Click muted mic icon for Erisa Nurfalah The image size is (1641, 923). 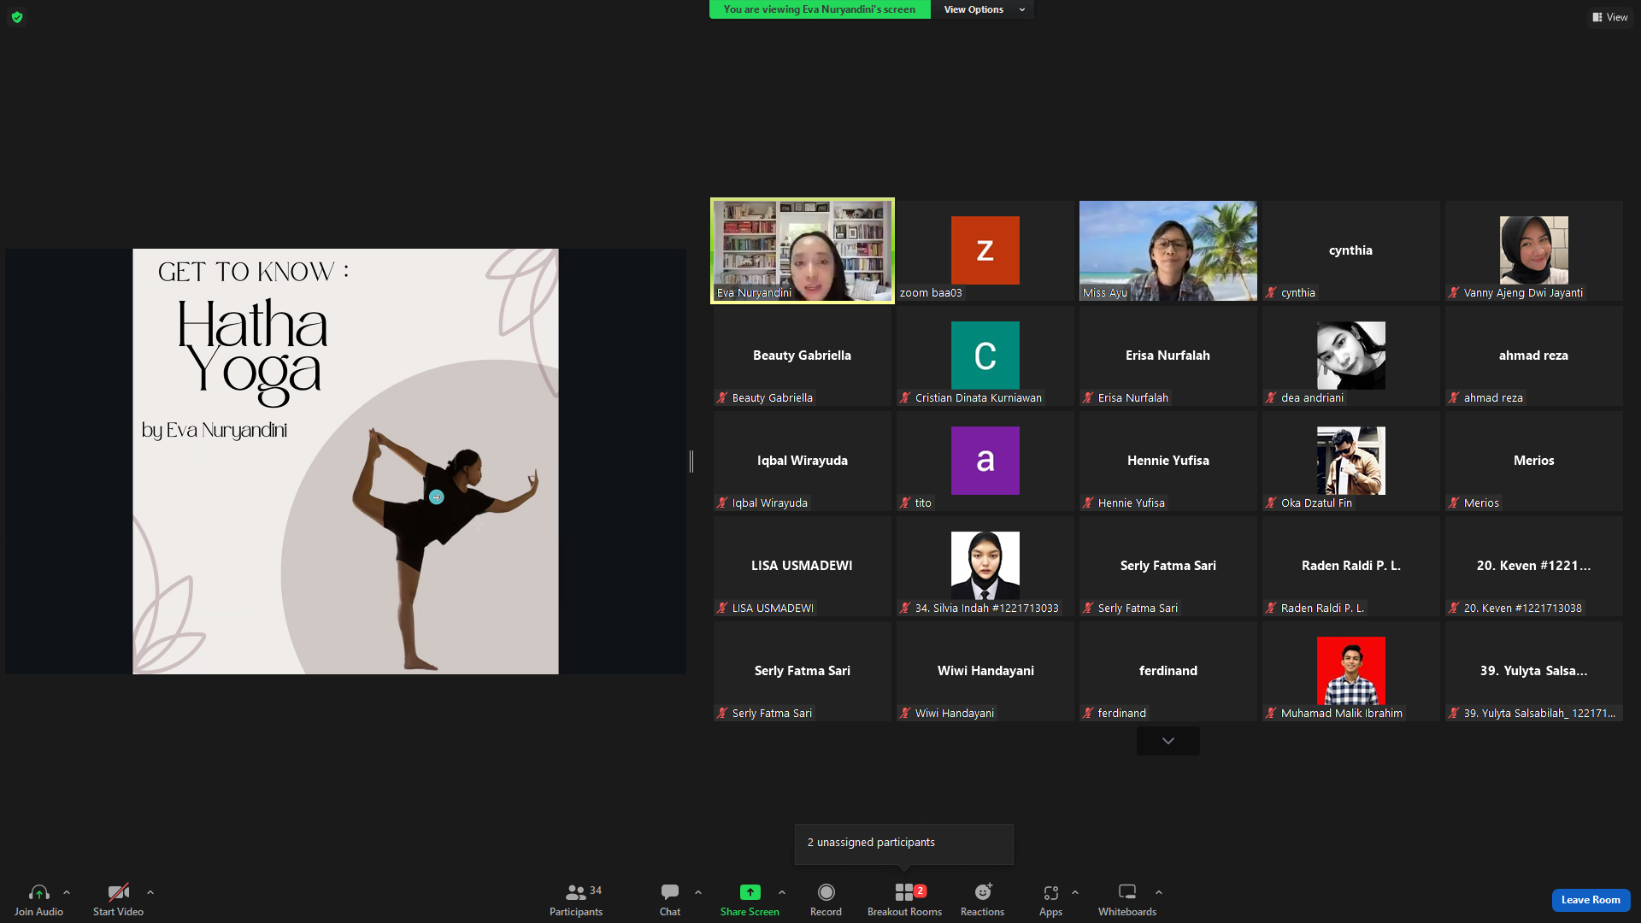1089,398
